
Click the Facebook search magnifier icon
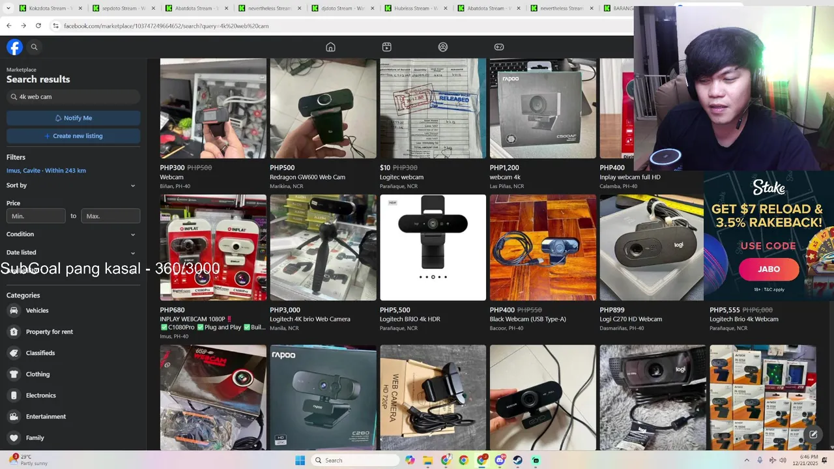point(35,47)
